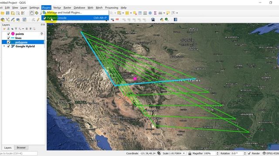The image size is (279, 156).
Task: Open the Mesh menu
Action: [x=99, y=8]
